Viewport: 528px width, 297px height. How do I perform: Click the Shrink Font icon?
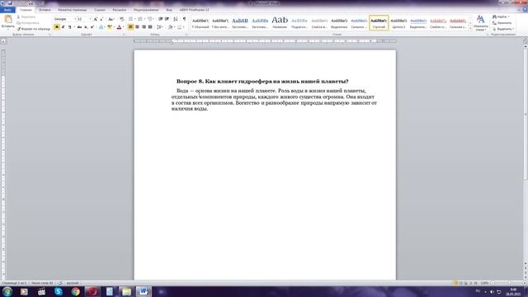coord(101,19)
